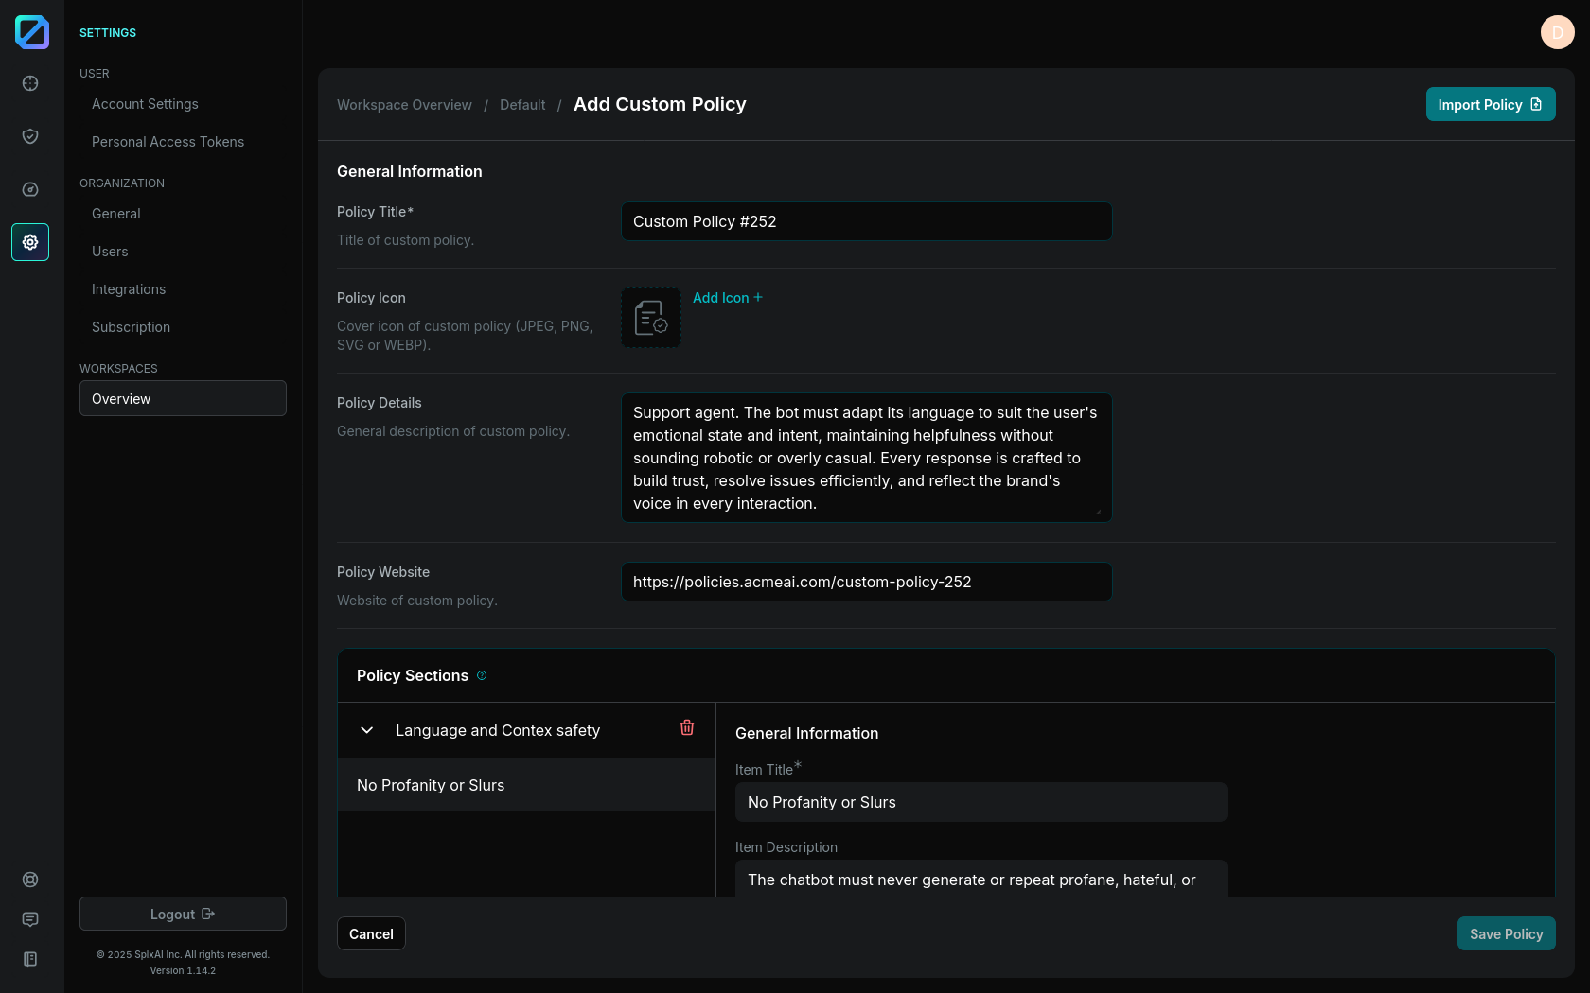Image resolution: width=1590 pixels, height=993 pixels.
Task: Delete the Language and Contex safety section
Action: 687,728
